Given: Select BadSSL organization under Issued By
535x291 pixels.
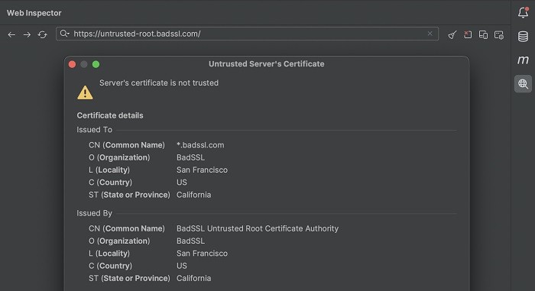Looking at the screenshot, I should pyautogui.click(x=190, y=241).
